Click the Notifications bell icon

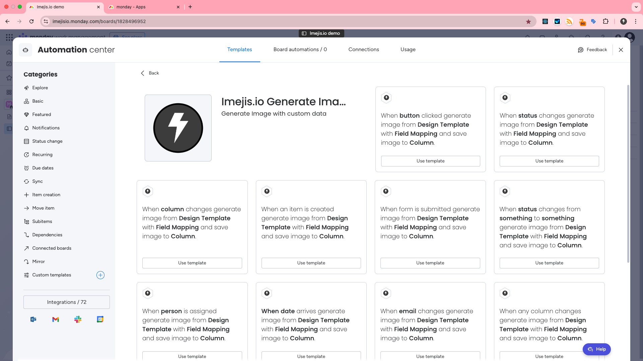point(26,128)
